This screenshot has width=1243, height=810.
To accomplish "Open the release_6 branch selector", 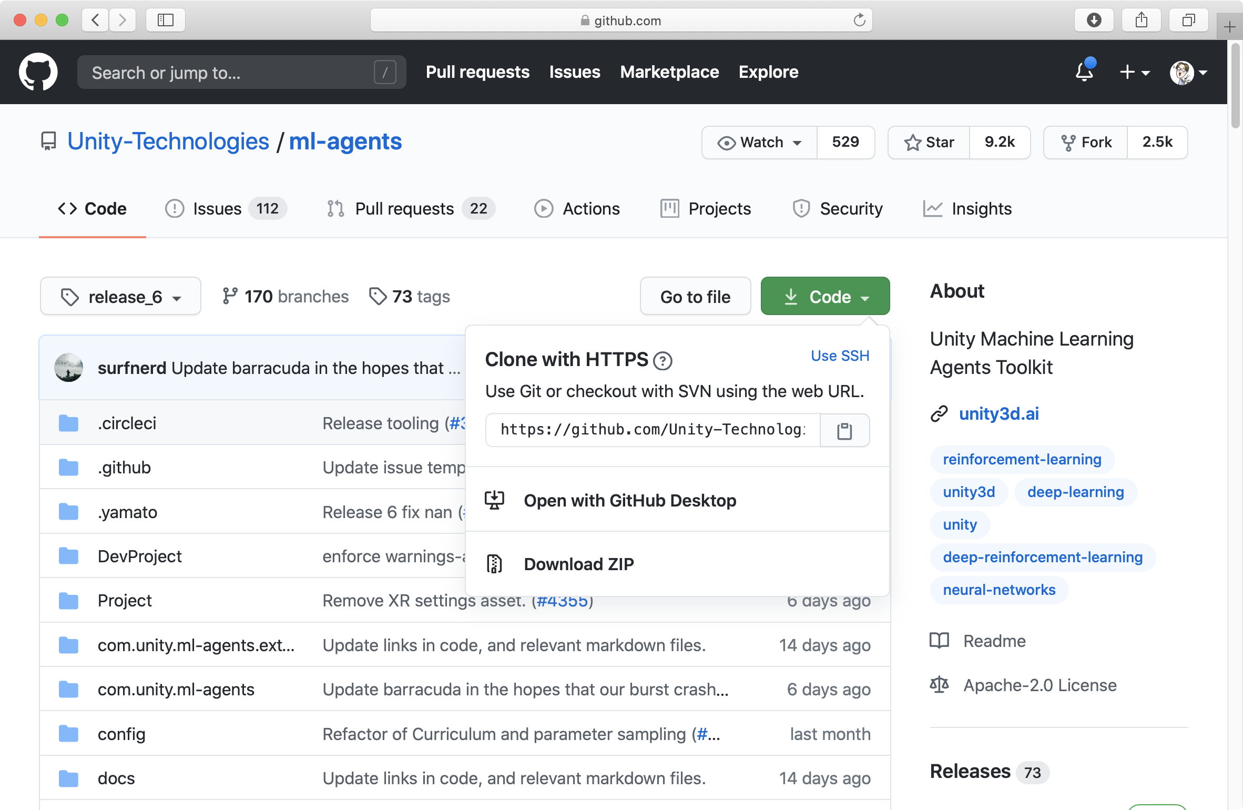I will pyautogui.click(x=120, y=297).
